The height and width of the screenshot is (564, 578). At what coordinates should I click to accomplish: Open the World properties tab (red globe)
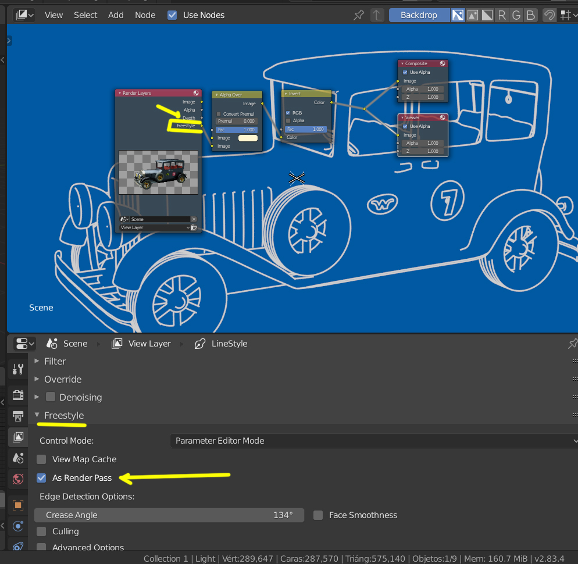tap(17, 479)
